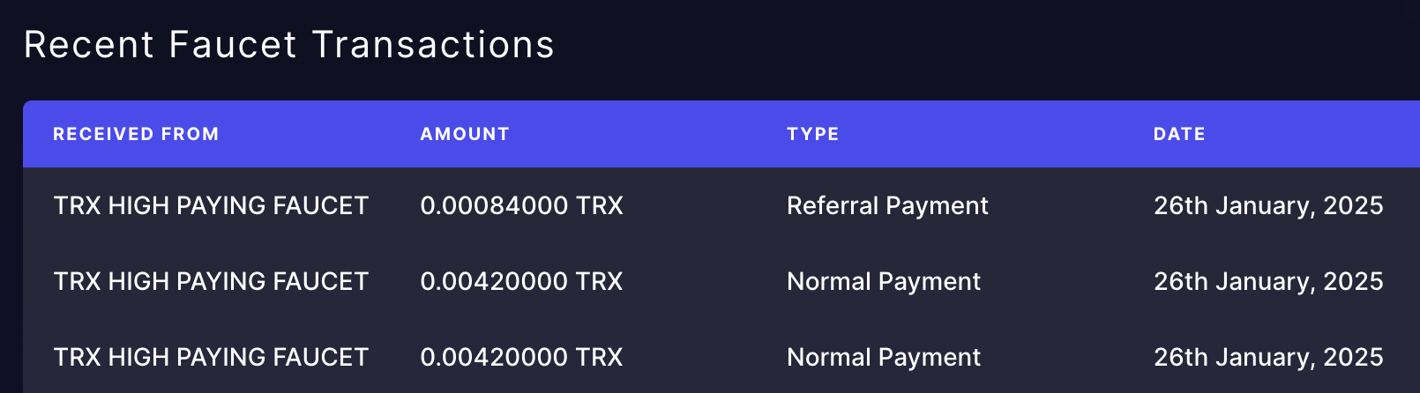
Task: Click the word Transactions in the heading
Action: [433, 45]
